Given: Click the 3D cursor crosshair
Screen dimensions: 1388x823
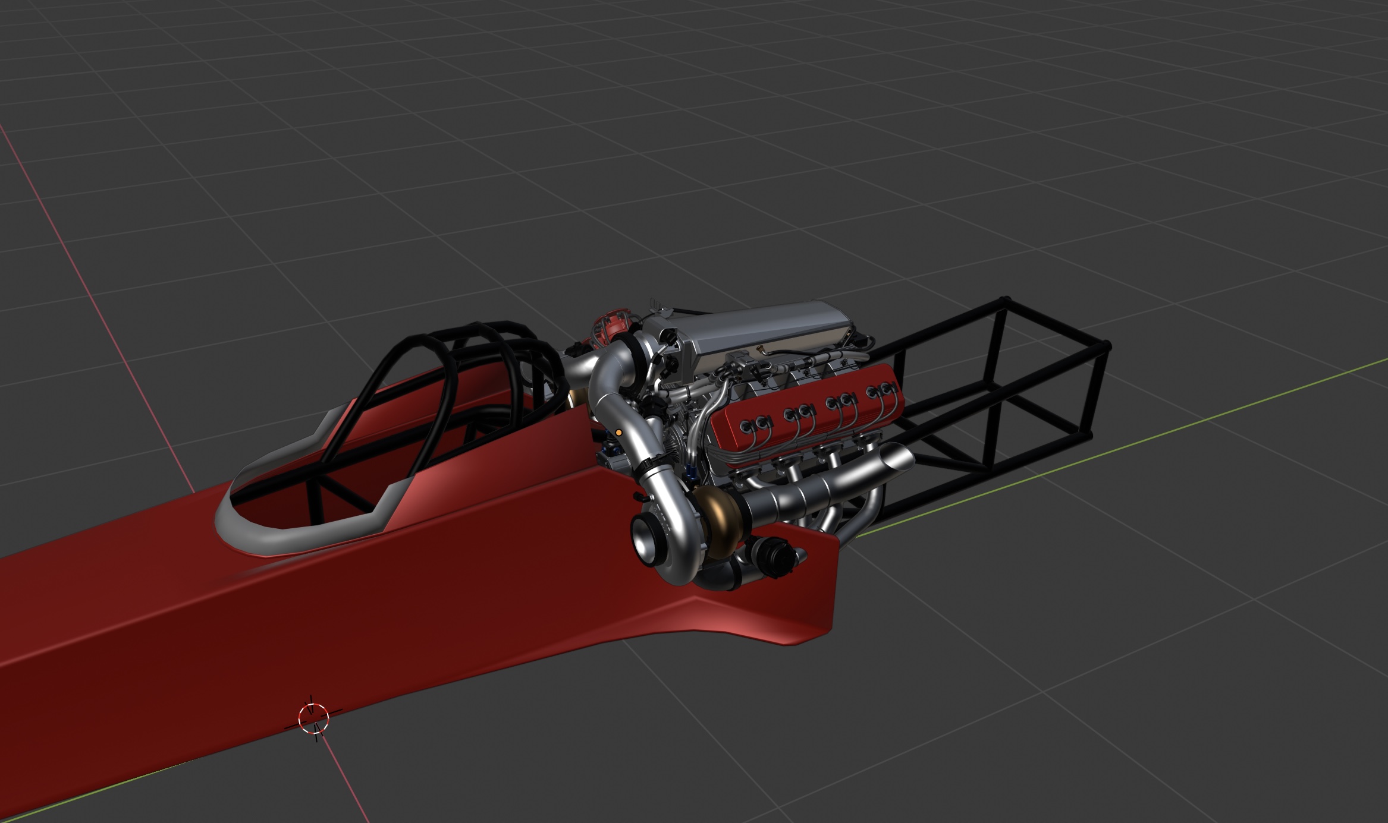Looking at the screenshot, I should coord(313,718).
